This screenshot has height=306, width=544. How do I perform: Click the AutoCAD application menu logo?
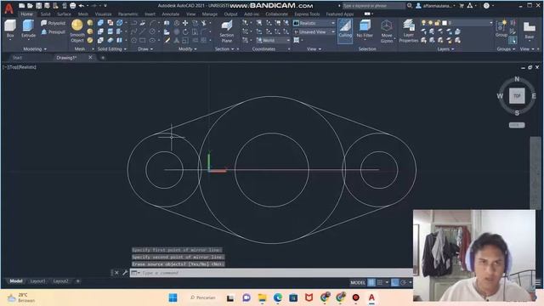click(8, 8)
